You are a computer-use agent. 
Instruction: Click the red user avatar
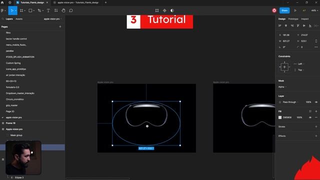coord(274,10)
